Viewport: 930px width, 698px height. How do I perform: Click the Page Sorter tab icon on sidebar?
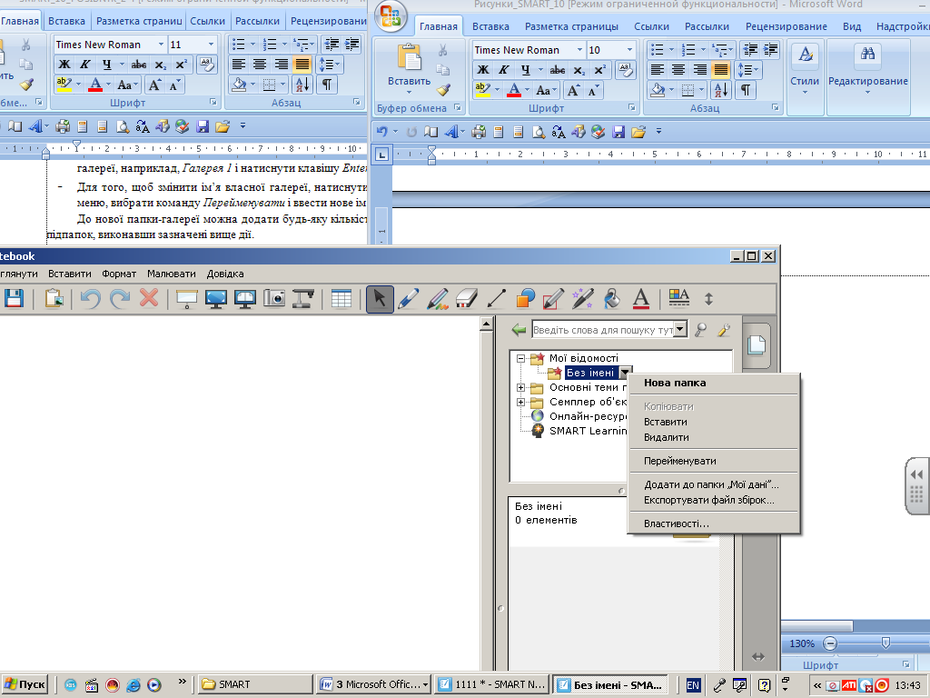(757, 344)
